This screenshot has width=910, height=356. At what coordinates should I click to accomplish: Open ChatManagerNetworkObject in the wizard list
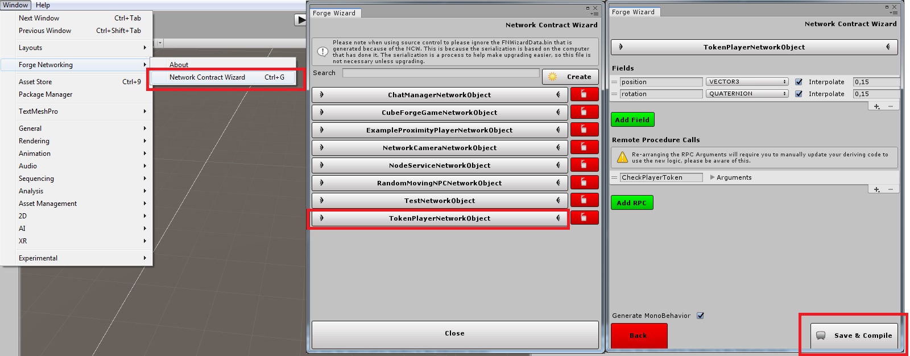pyautogui.click(x=440, y=95)
